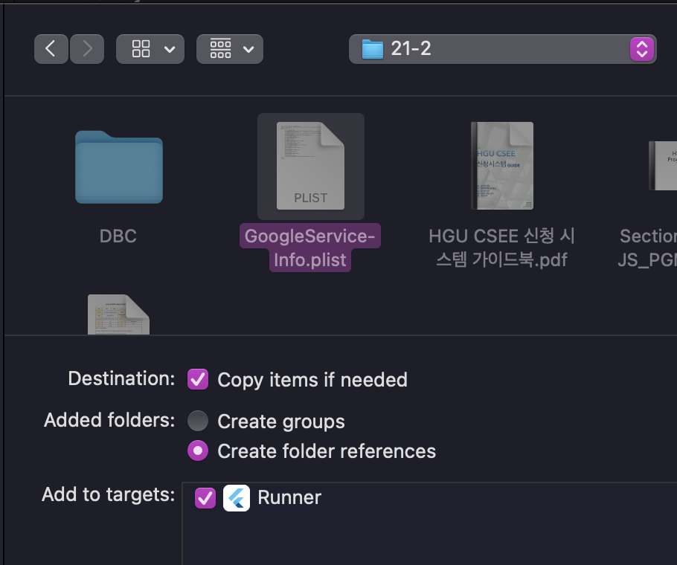Viewport: 677px width, 565px height.
Task: Open the 21-2 folder path popup
Action: pos(491,49)
